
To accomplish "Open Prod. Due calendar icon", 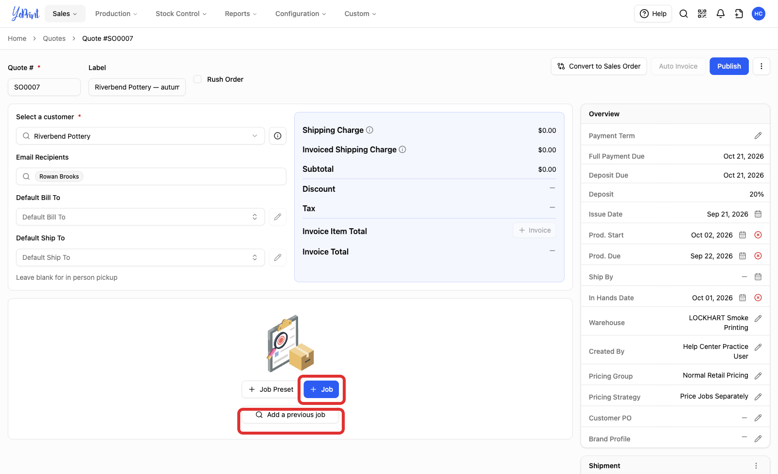I will click(x=743, y=256).
